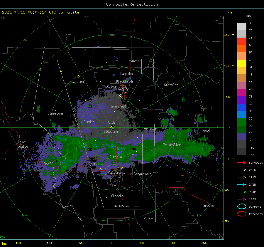264x247 pixels.
Task: Click the yellow diamond marker beside RockyMH
Action: pos(78,77)
